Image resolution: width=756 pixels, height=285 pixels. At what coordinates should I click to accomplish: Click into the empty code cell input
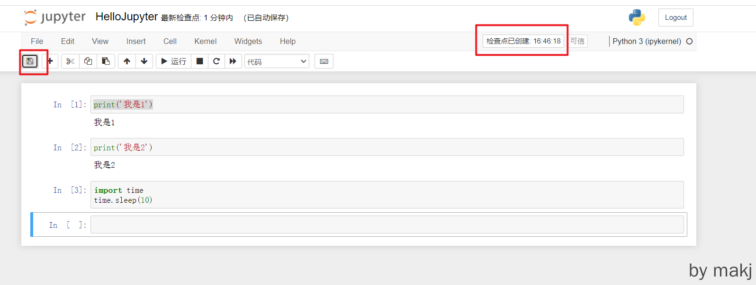[x=387, y=225]
